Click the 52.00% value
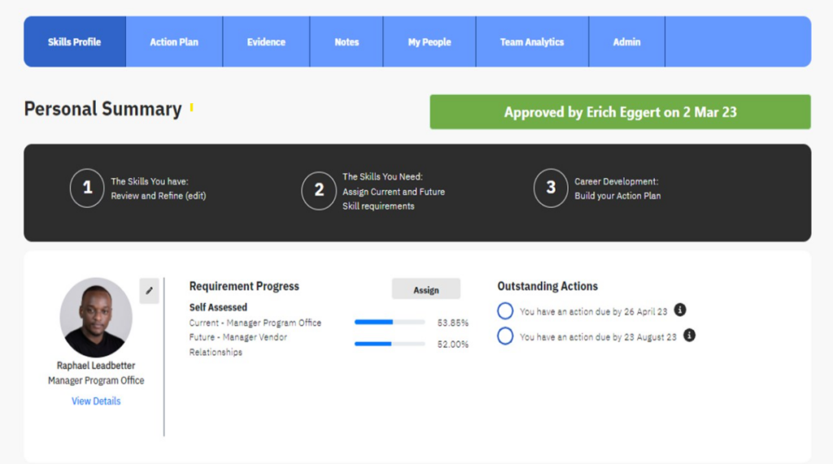The height and width of the screenshot is (464, 833). click(x=452, y=345)
